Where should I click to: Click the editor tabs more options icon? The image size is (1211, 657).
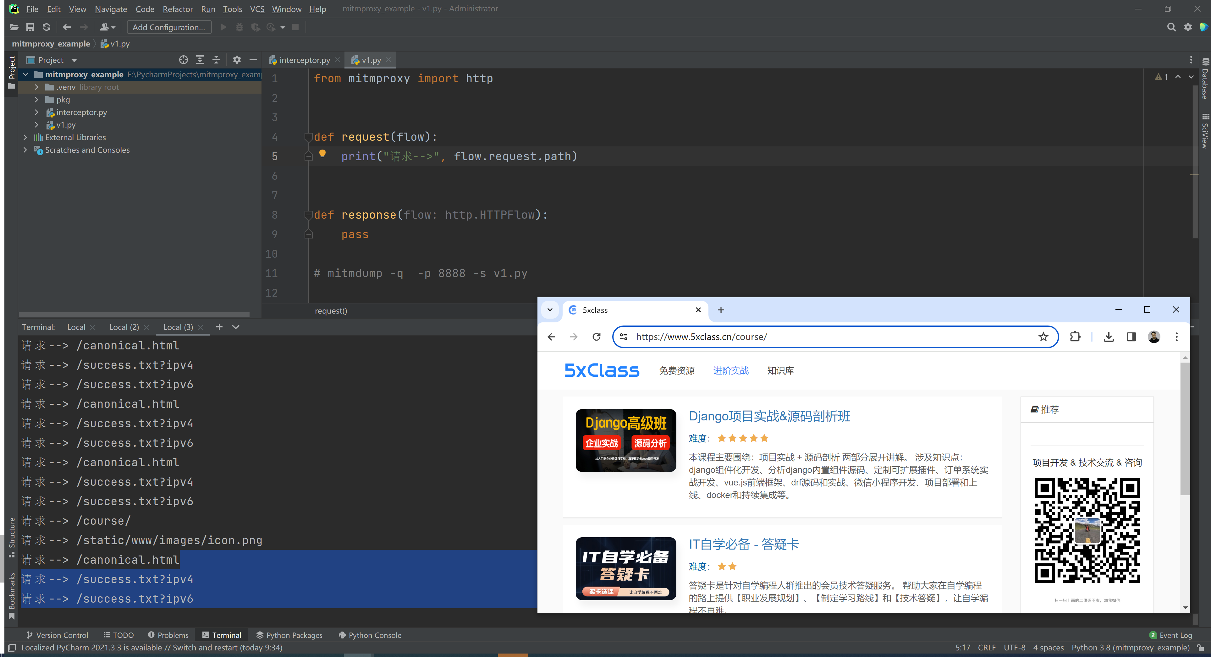click(1191, 60)
